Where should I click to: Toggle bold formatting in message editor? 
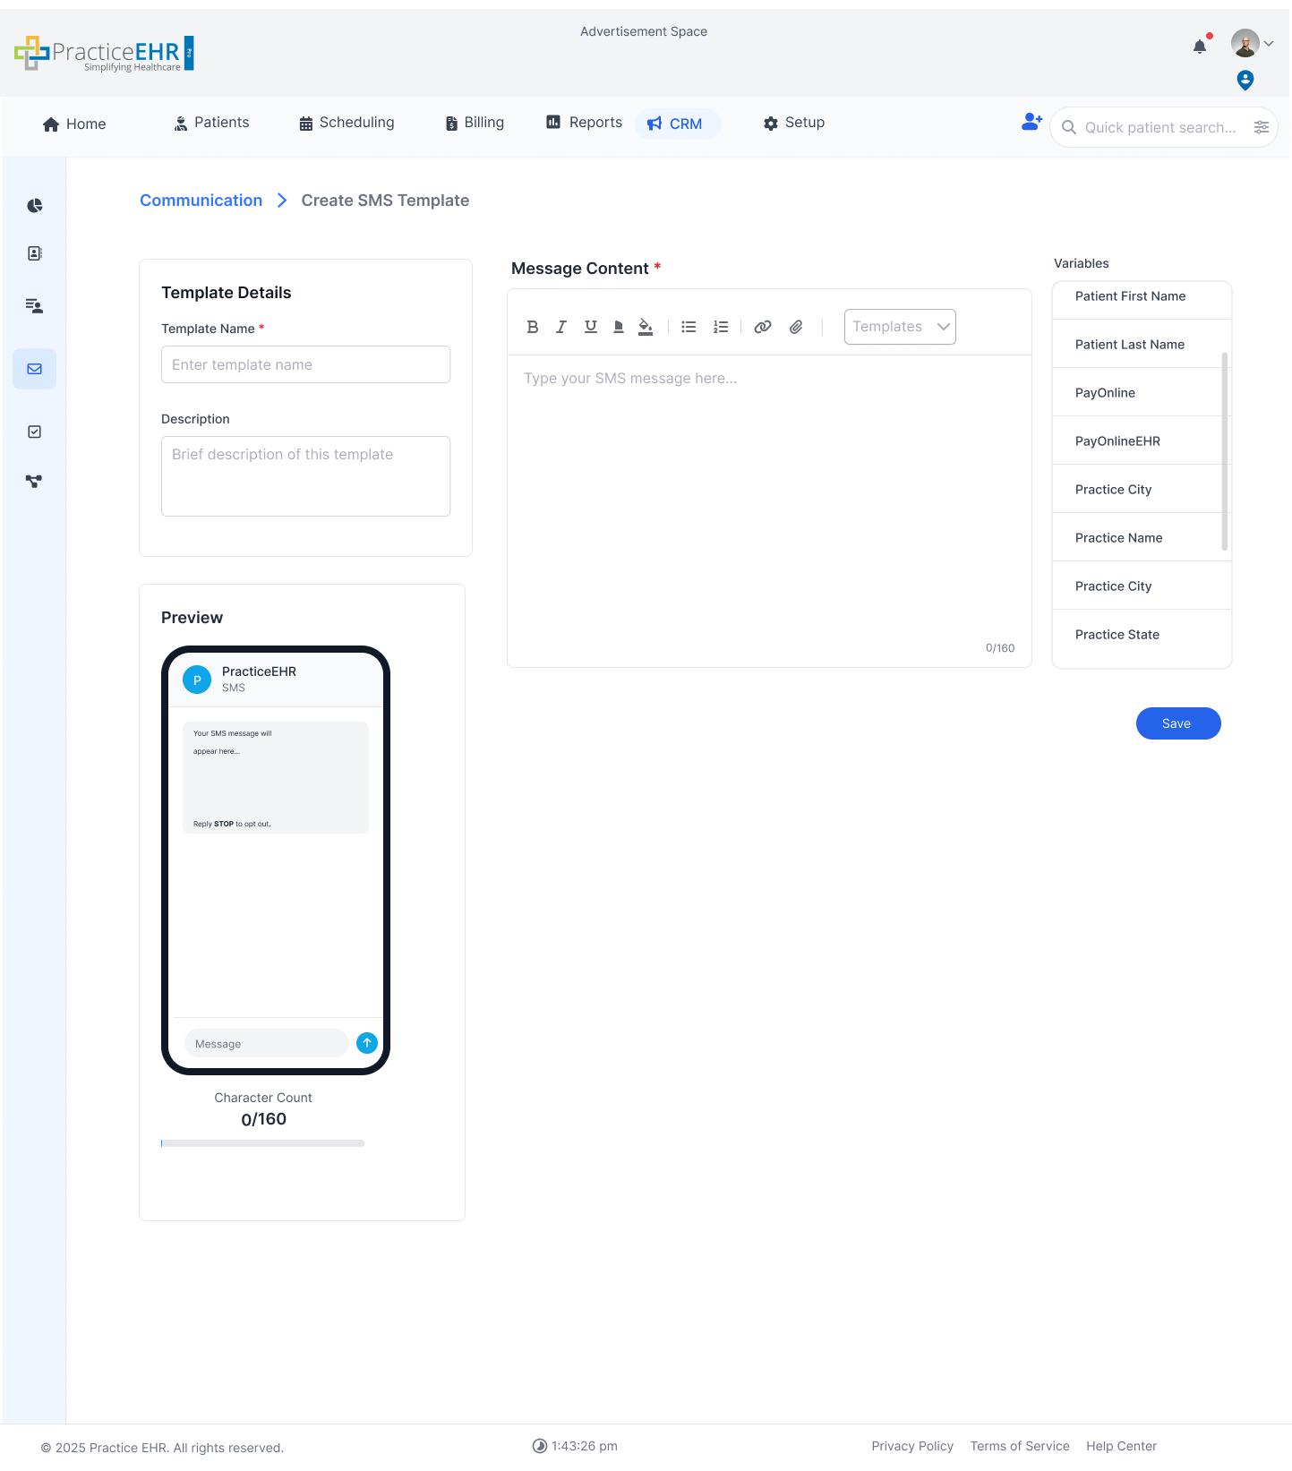point(533,327)
